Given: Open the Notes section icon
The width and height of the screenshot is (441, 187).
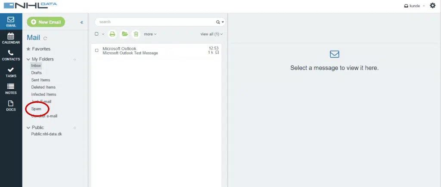Looking at the screenshot, I should point(11,89).
